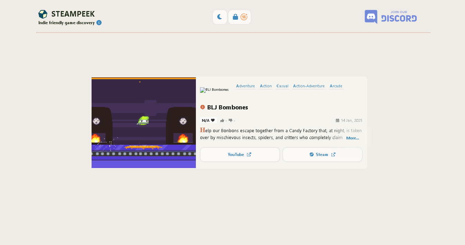Select the Arcade tag
This screenshot has width=465, height=245.
pyautogui.click(x=336, y=86)
